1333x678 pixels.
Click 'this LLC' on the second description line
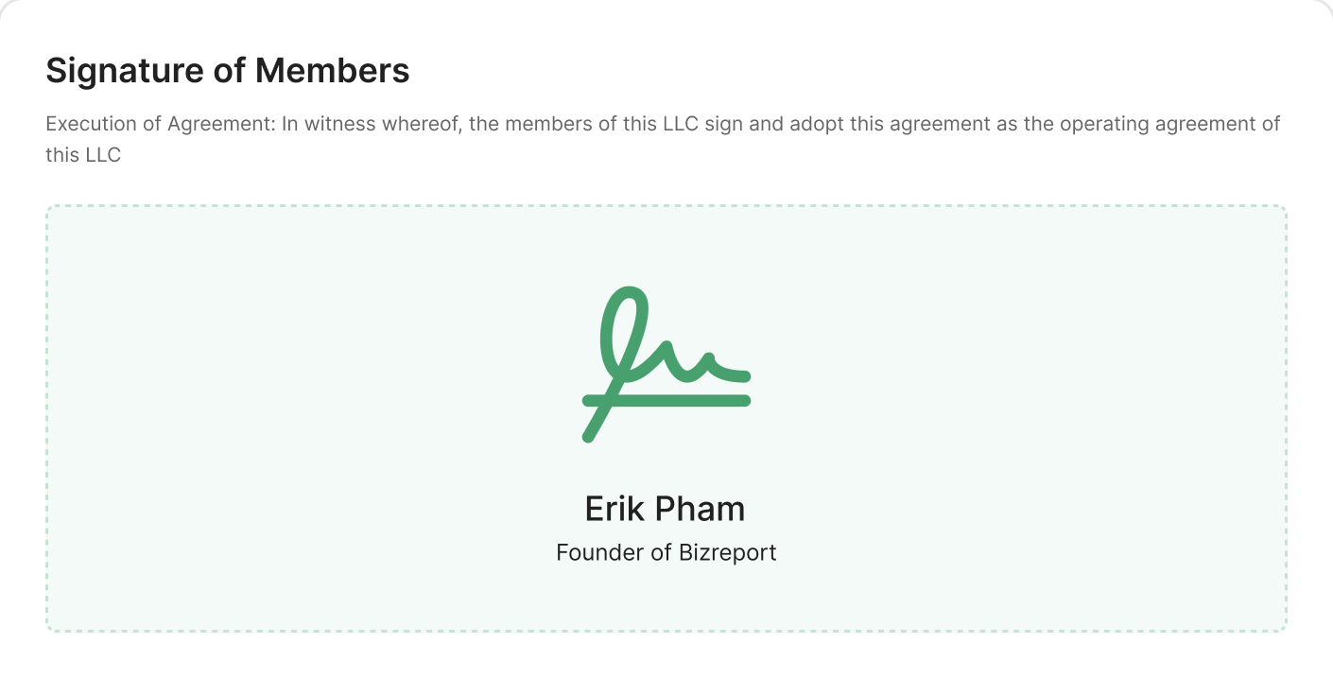[x=83, y=155]
